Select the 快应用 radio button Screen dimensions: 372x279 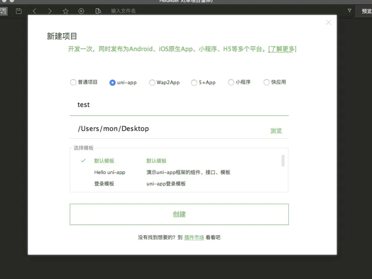pos(266,82)
